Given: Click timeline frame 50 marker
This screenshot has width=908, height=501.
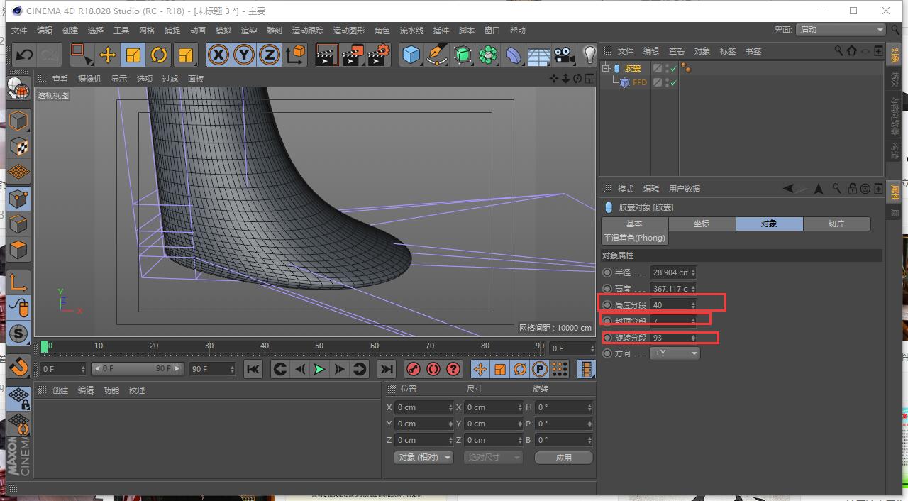Looking at the screenshot, I should [x=319, y=346].
